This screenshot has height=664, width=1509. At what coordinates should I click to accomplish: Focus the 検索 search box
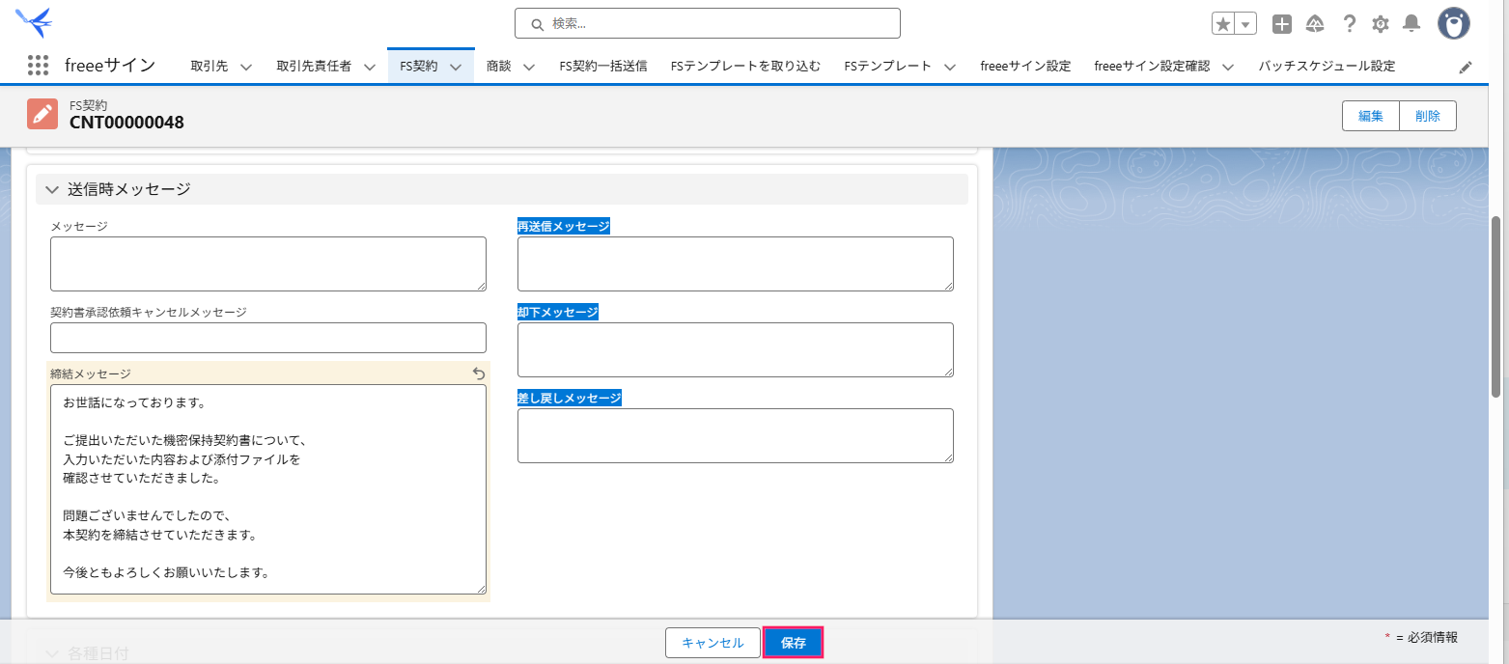pyautogui.click(x=708, y=23)
